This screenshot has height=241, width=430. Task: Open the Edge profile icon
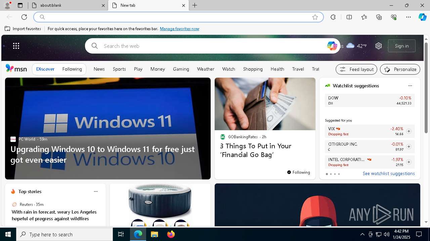click(7, 5)
